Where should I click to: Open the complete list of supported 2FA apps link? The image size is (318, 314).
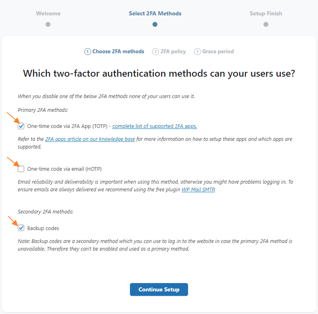(x=155, y=126)
